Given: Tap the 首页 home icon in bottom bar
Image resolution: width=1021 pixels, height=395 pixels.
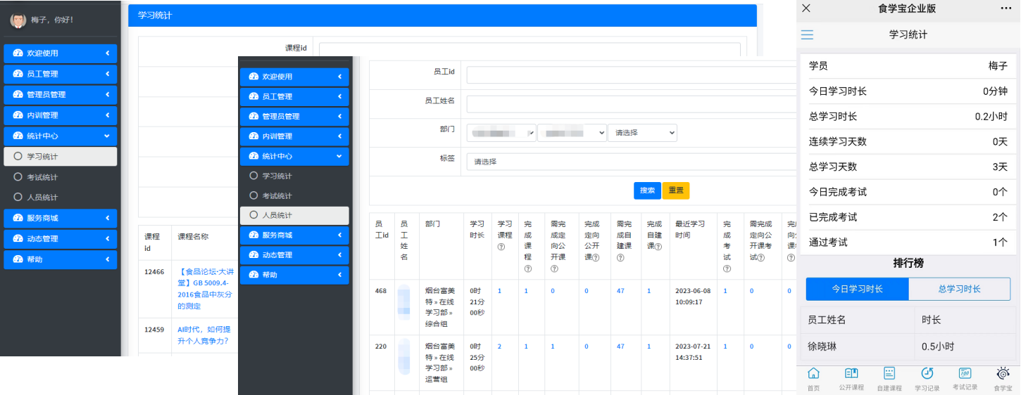Looking at the screenshot, I should (x=813, y=377).
